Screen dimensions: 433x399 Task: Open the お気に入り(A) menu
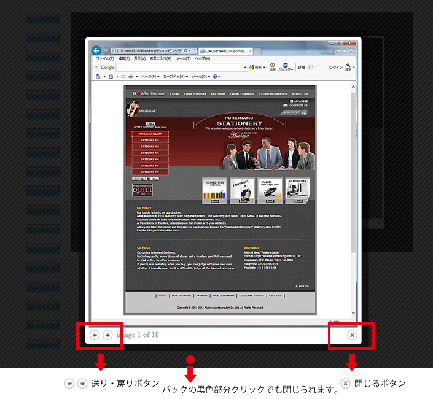pyautogui.click(x=160, y=58)
